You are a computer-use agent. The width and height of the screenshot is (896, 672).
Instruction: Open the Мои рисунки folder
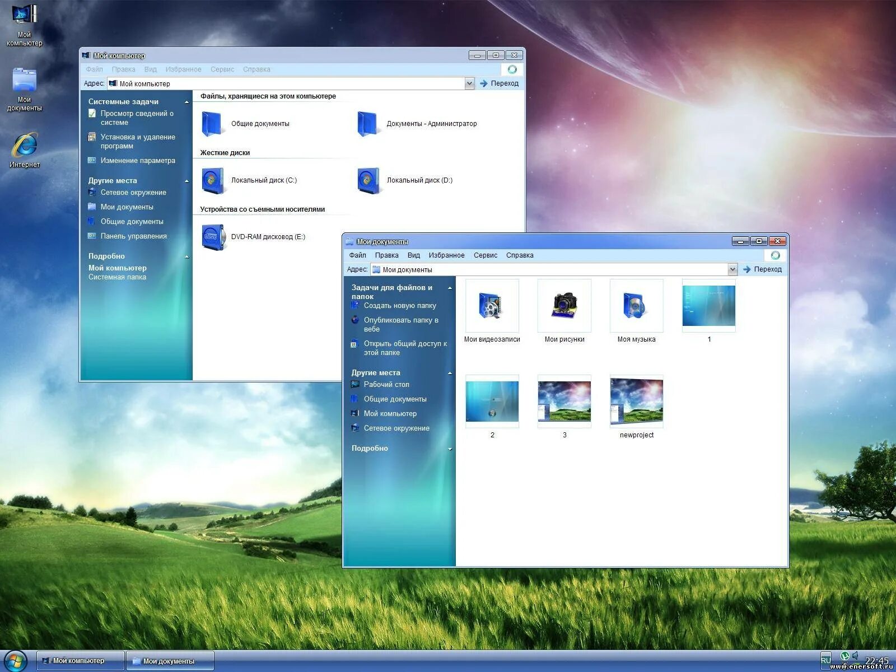pyautogui.click(x=564, y=311)
